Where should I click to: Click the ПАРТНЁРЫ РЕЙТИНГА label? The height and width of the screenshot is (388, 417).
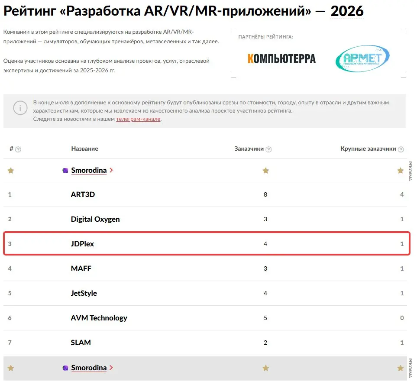265,37
